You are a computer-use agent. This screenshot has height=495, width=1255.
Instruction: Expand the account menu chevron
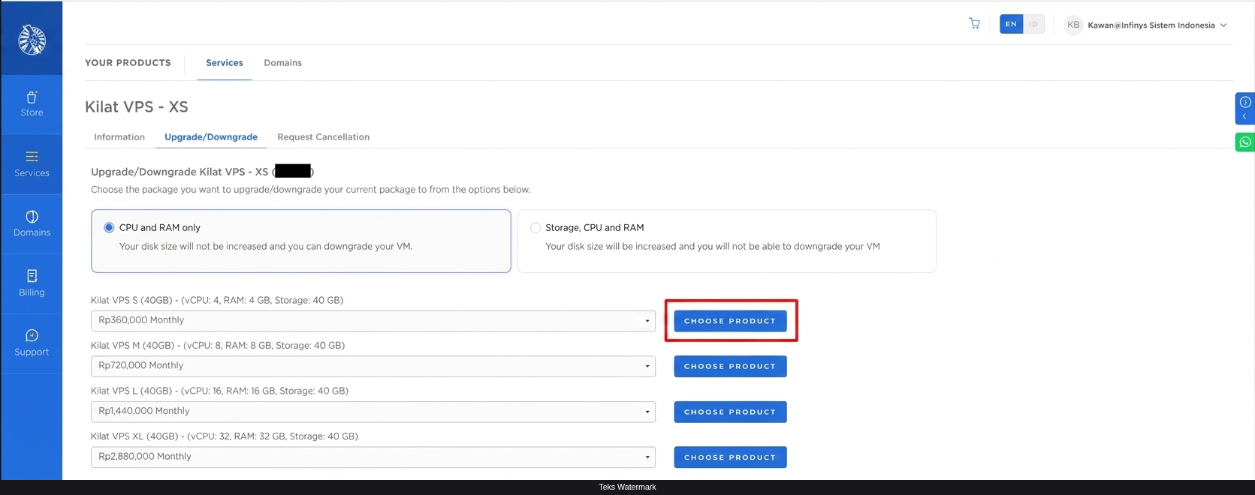click(x=1223, y=25)
